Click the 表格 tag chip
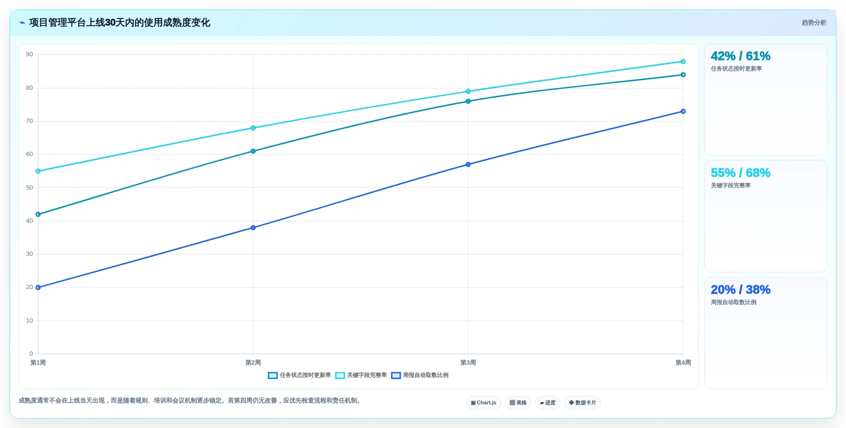Image resolution: width=846 pixels, height=428 pixels. [518, 403]
